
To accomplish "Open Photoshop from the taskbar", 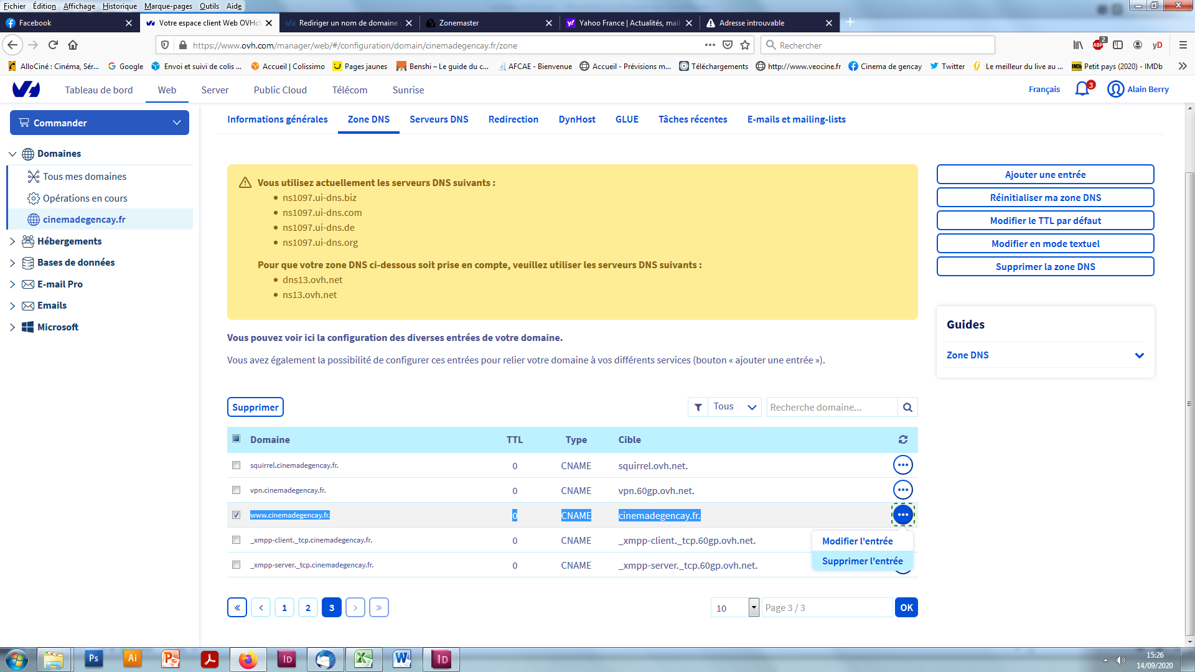I will pyautogui.click(x=93, y=658).
